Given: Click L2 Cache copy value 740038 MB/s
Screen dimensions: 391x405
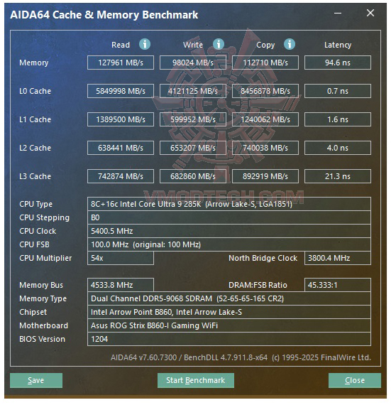Looking at the screenshot, I should [265, 148].
